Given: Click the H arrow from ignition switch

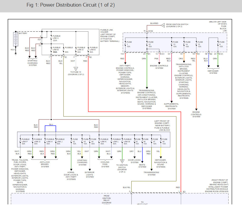Looking at the screenshot, I should (163, 25).
